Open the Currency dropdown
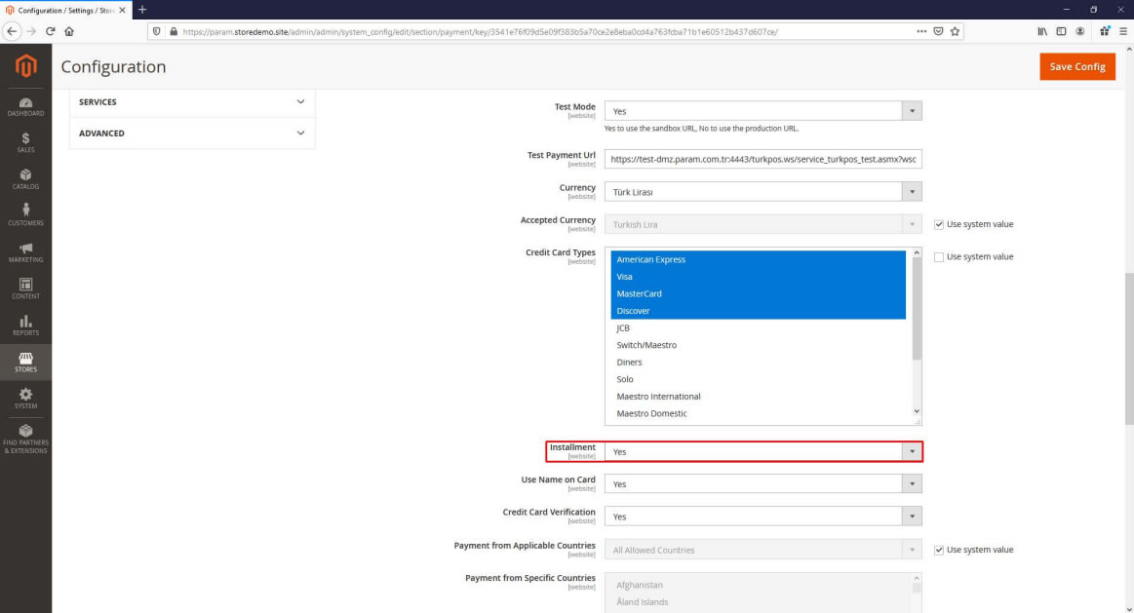 pyautogui.click(x=763, y=192)
